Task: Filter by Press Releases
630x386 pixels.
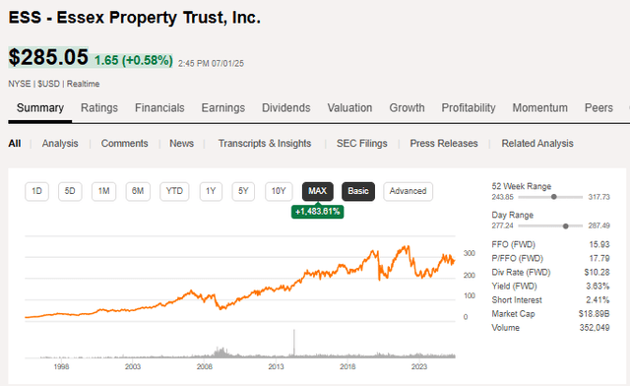Action: (x=444, y=144)
